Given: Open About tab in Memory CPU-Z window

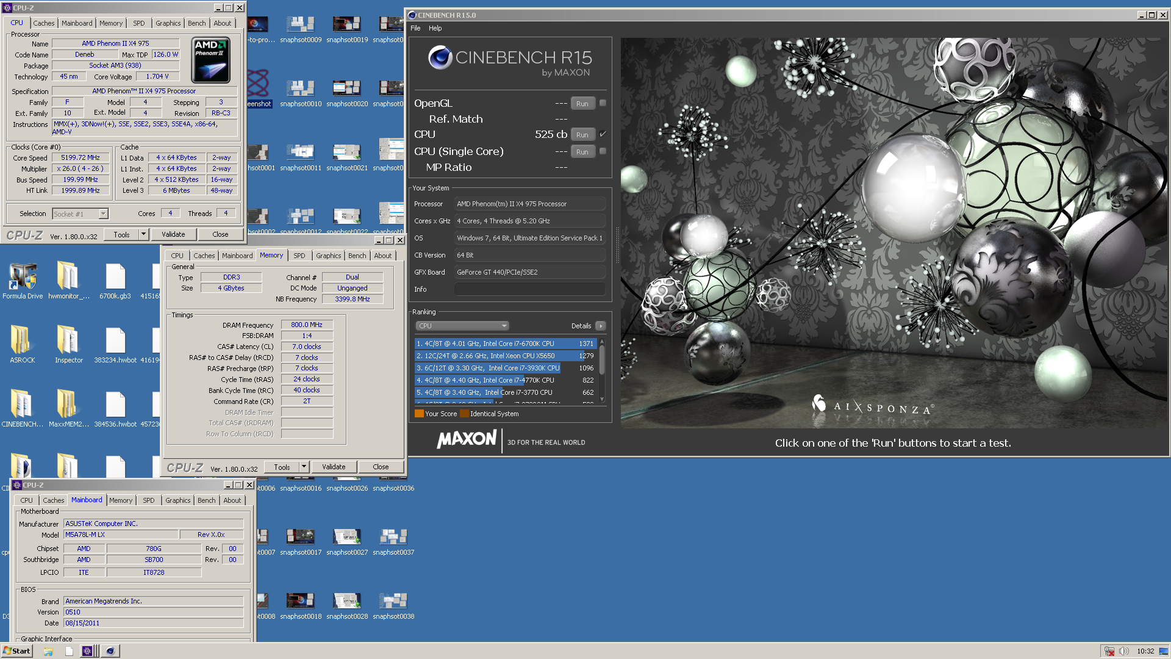Looking at the screenshot, I should pyautogui.click(x=382, y=256).
